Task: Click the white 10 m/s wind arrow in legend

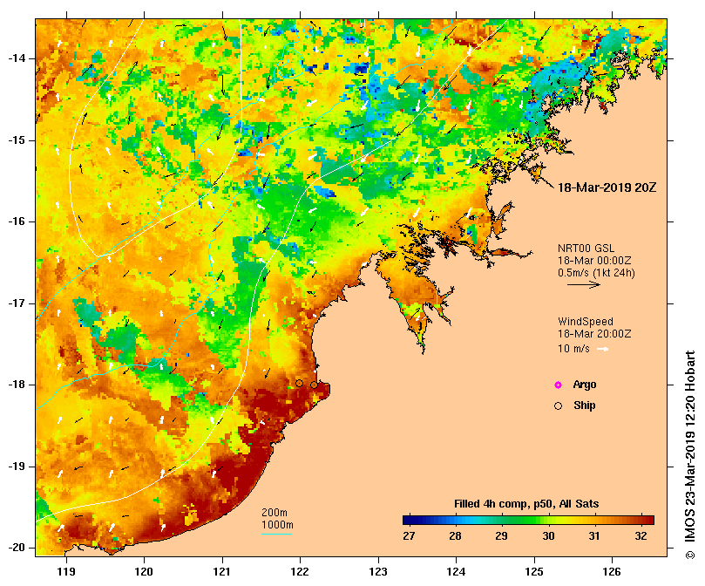Action: point(603,349)
